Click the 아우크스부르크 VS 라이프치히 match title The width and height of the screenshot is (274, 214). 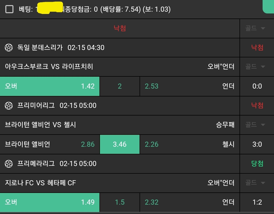49,67
